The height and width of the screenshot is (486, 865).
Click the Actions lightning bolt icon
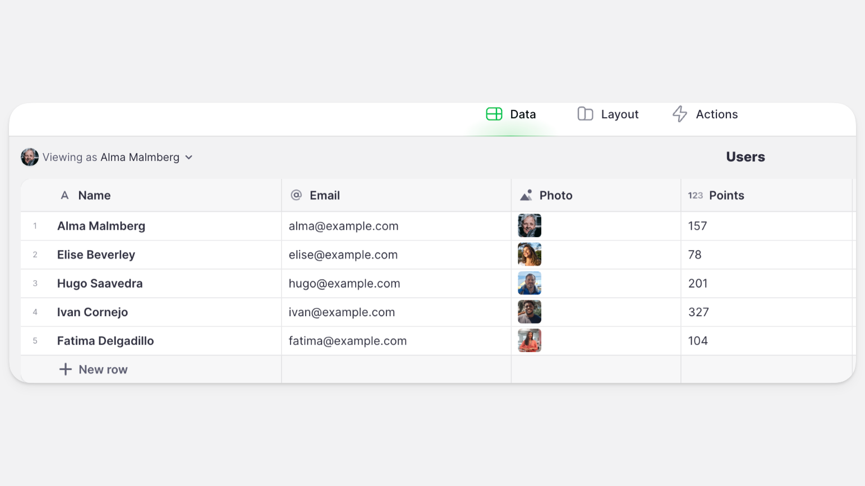(680, 114)
